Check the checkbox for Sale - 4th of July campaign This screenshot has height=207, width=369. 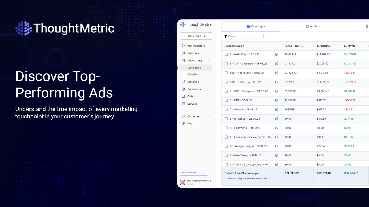(226, 73)
